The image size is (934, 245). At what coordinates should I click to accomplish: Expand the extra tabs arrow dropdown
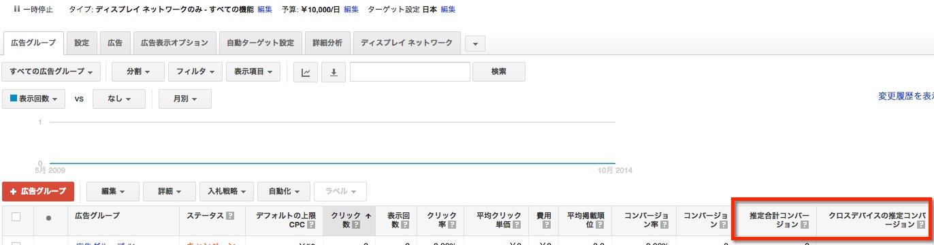point(474,43)
